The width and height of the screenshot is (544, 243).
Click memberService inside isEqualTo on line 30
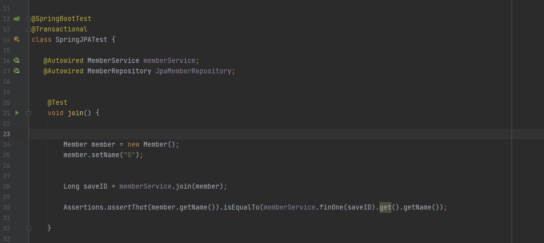pyautogui.click(x=289, y=208)
